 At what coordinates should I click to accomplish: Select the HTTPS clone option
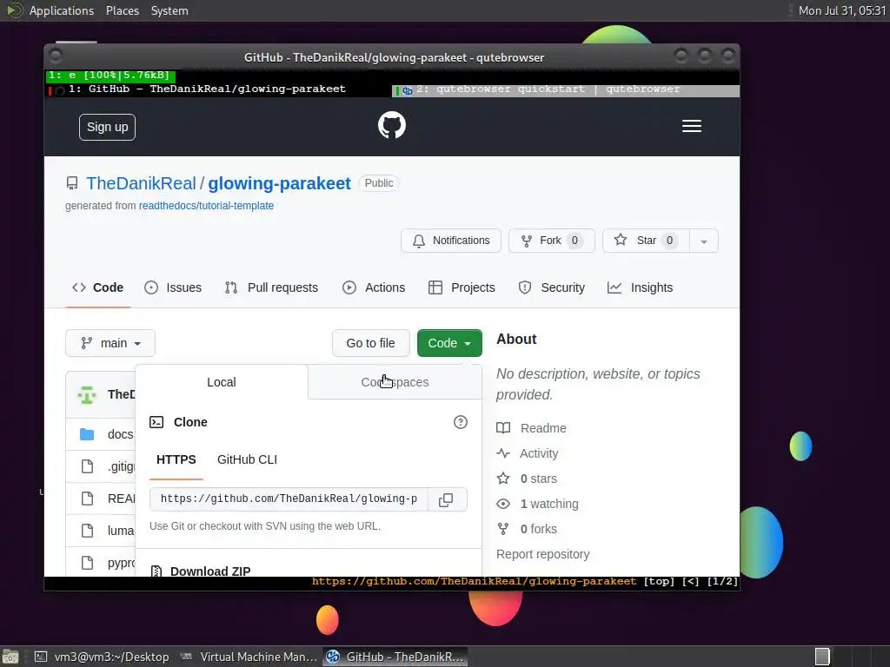click(x=176, y=459)
